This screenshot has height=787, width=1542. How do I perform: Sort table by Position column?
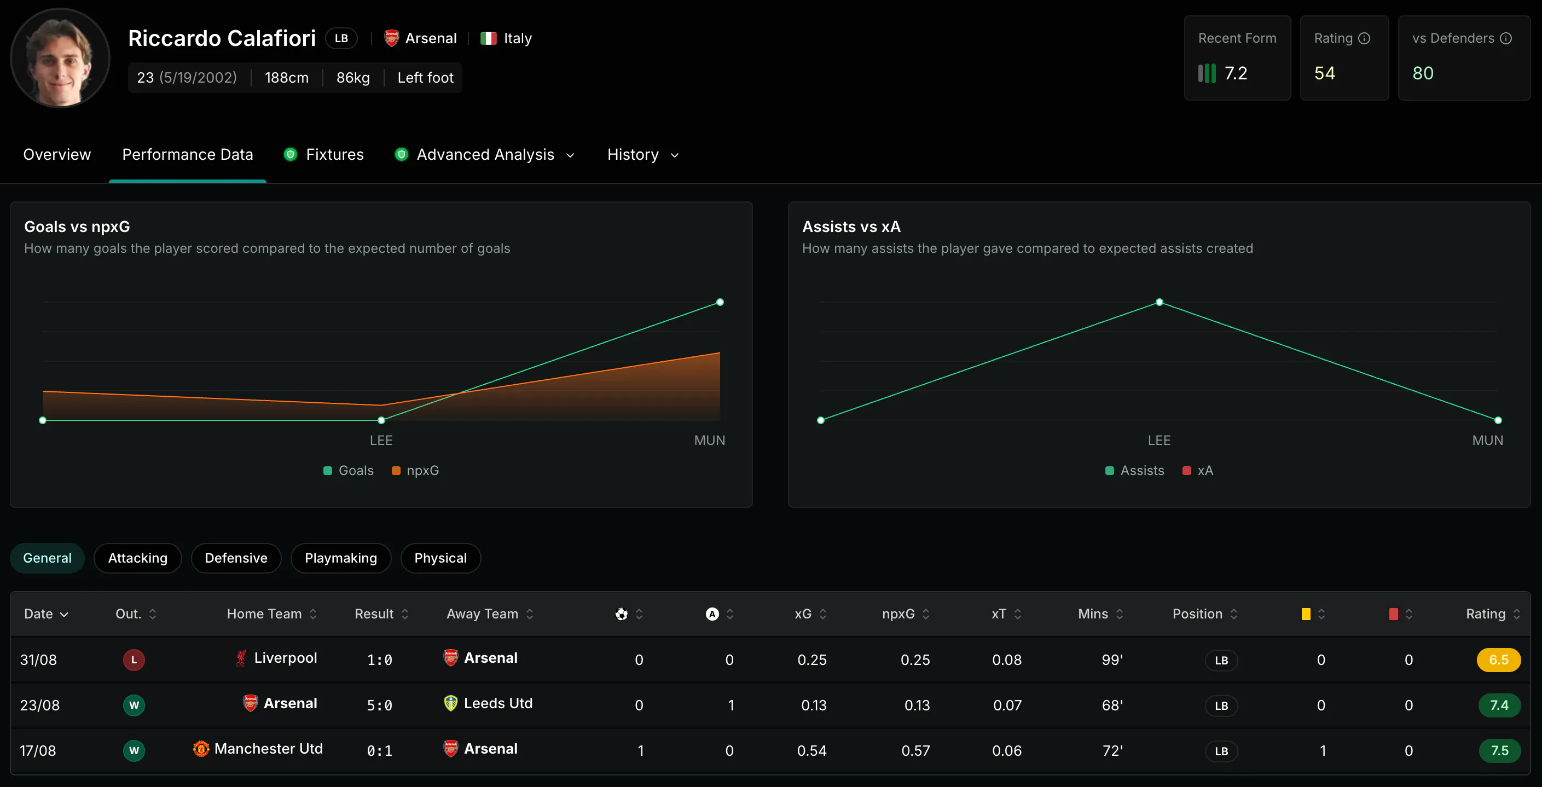point(1205,614)
